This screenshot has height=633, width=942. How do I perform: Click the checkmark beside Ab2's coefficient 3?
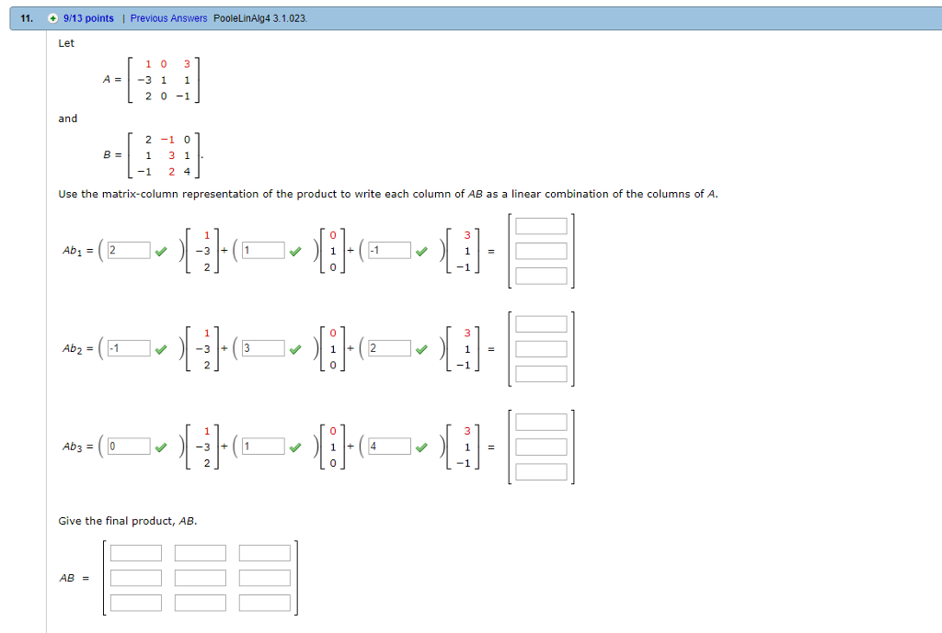pos(296,348)
